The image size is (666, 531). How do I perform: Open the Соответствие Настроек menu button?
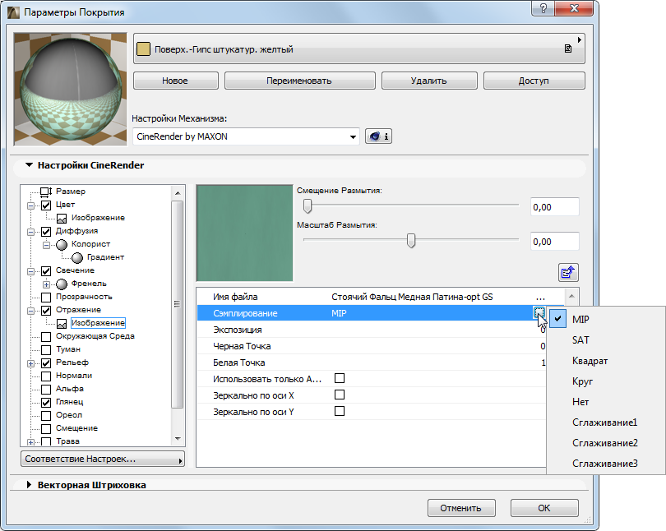(102, 459)
